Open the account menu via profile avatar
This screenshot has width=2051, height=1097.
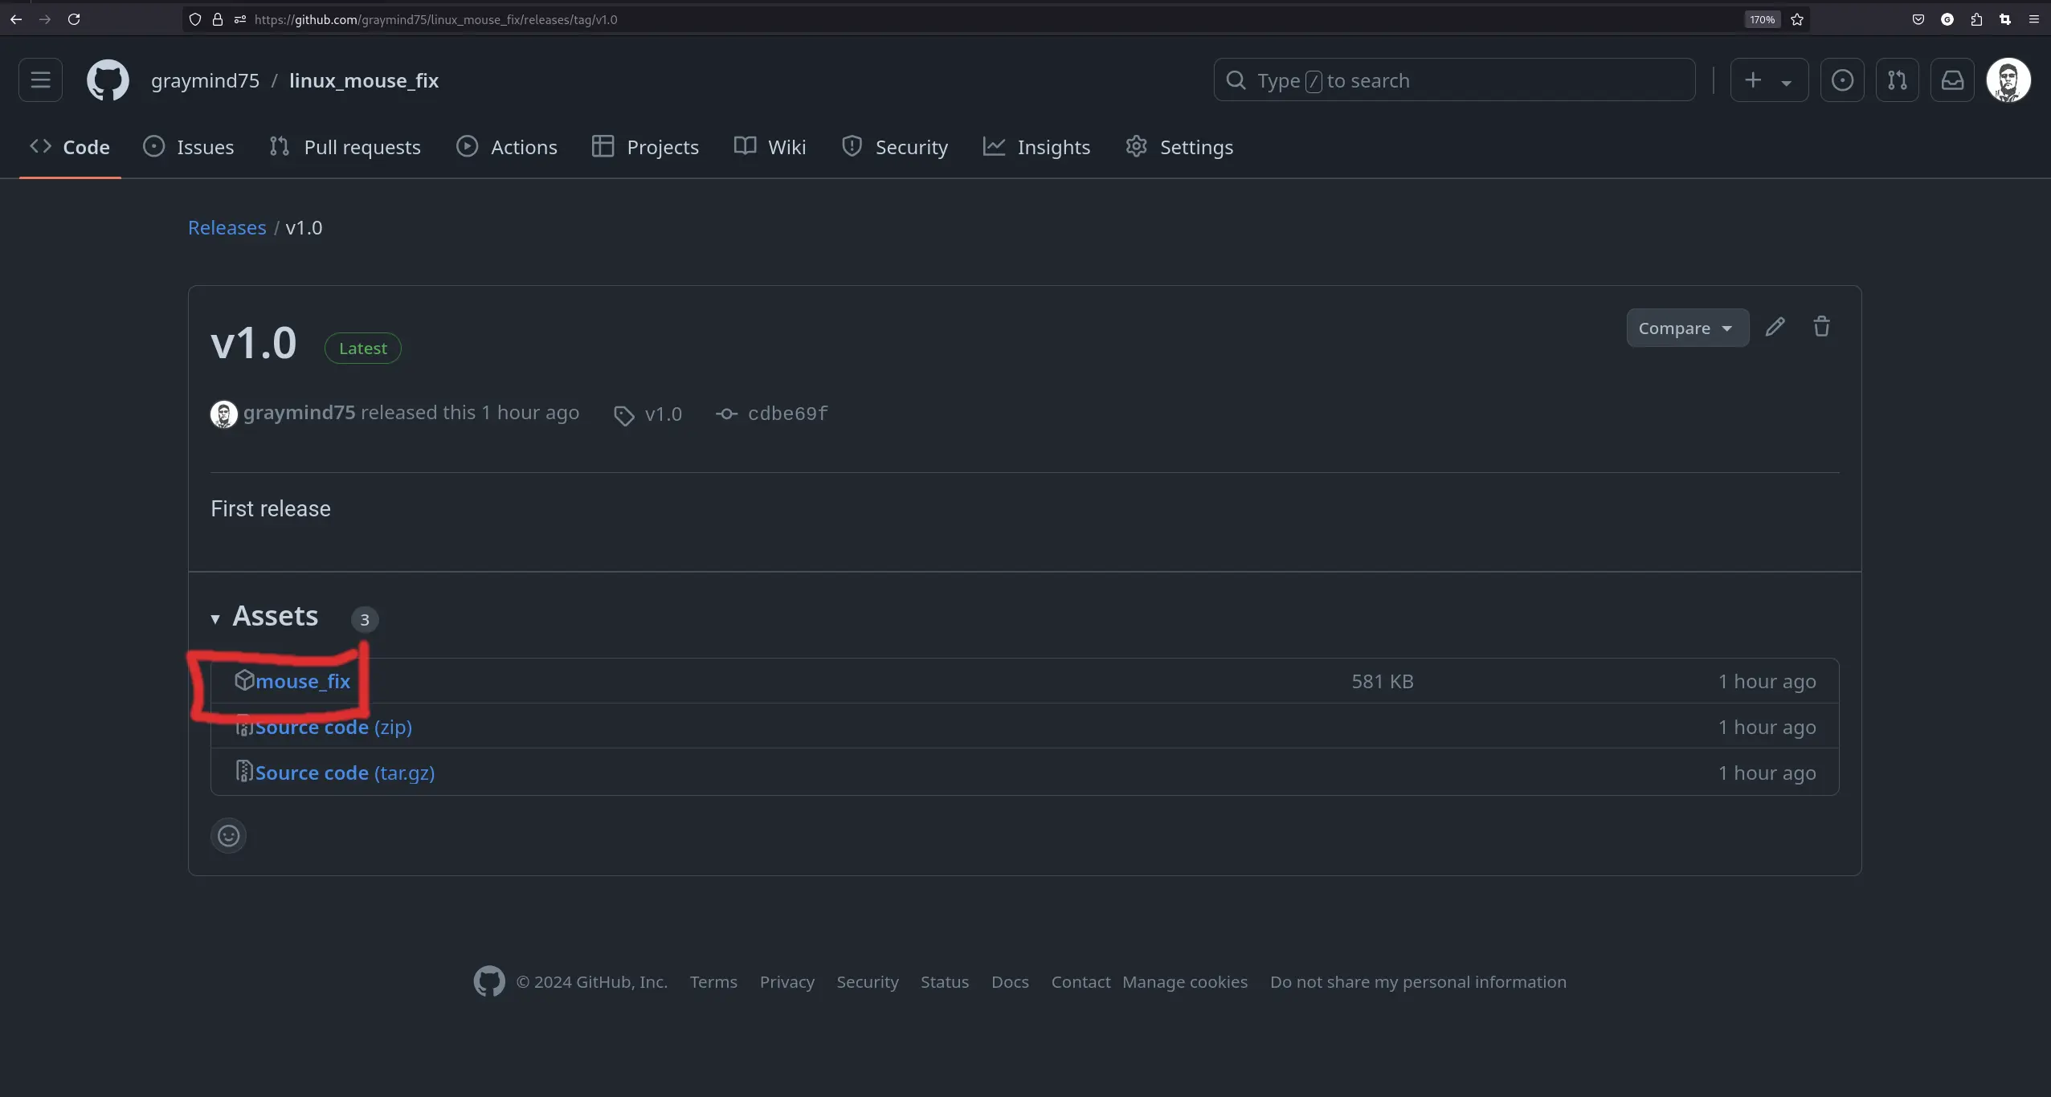pos(2008,80)
